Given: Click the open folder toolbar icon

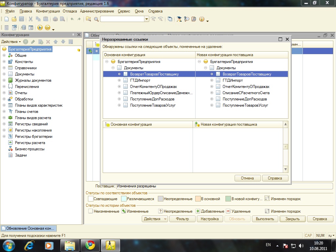Looking at the screenshot, I should pyautogui.click(x=14, y=19).
